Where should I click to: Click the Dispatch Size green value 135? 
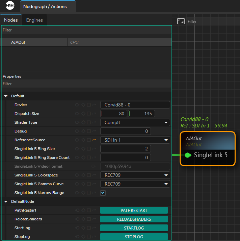141,114
